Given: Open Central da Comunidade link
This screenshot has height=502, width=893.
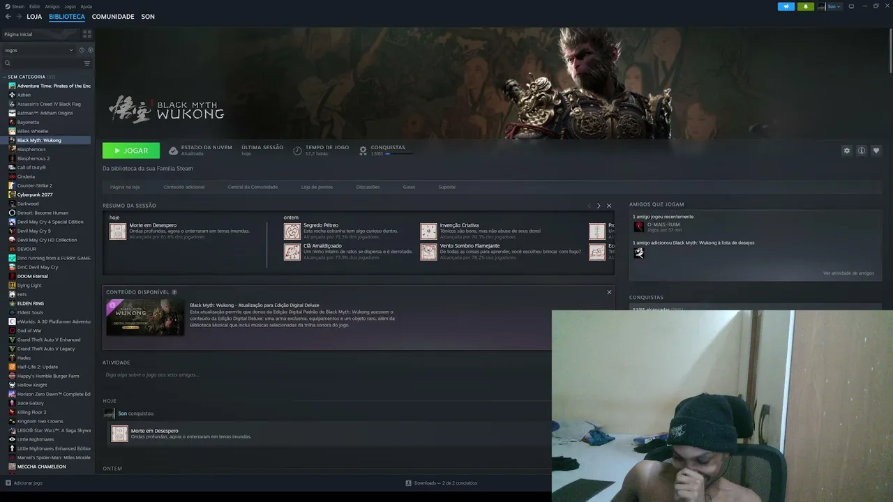Looking at the screenshot, I should (253, 187).
